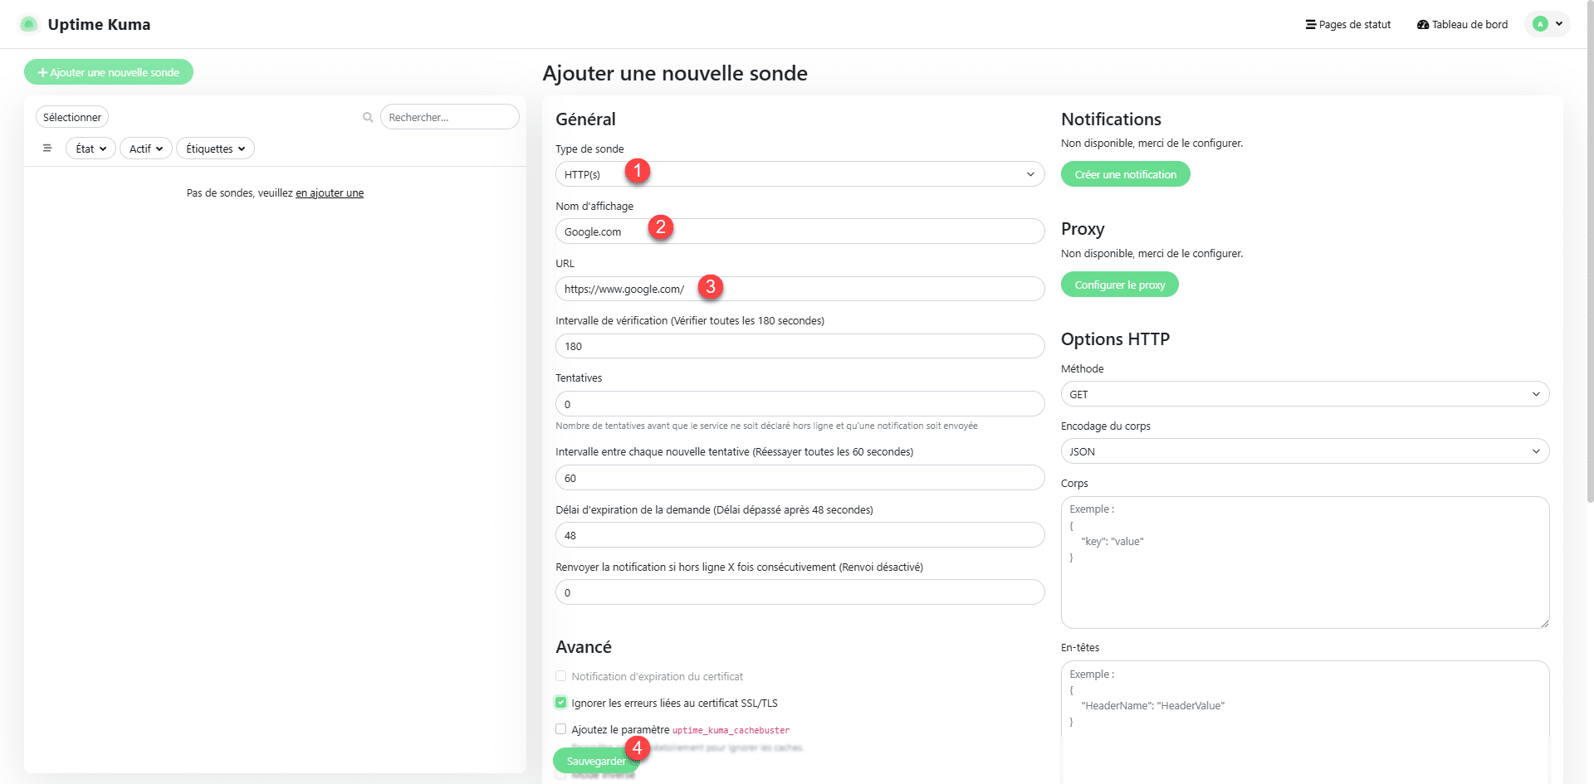Click the search magnifier icon

368,118
